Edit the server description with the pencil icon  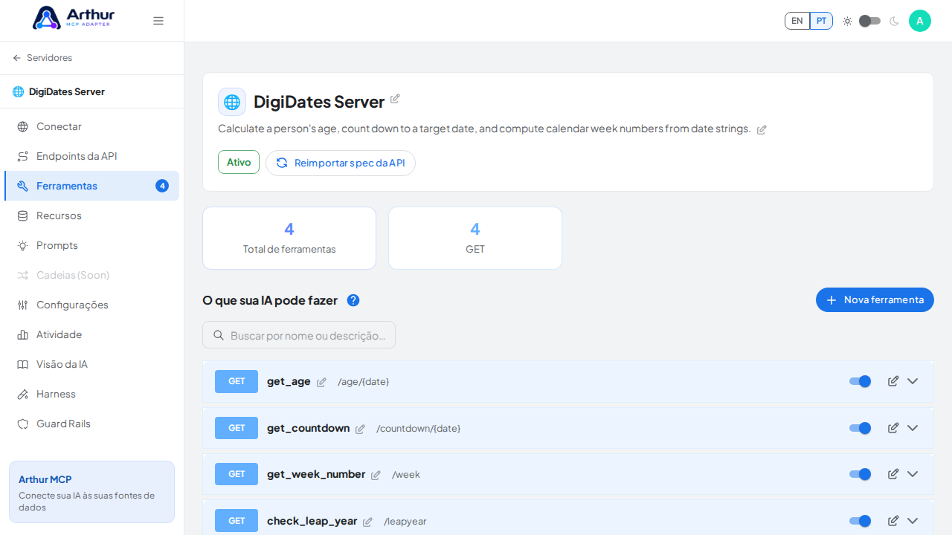762,129
